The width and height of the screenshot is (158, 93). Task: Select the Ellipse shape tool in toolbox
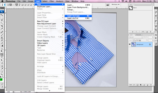[x=2, y=63]
